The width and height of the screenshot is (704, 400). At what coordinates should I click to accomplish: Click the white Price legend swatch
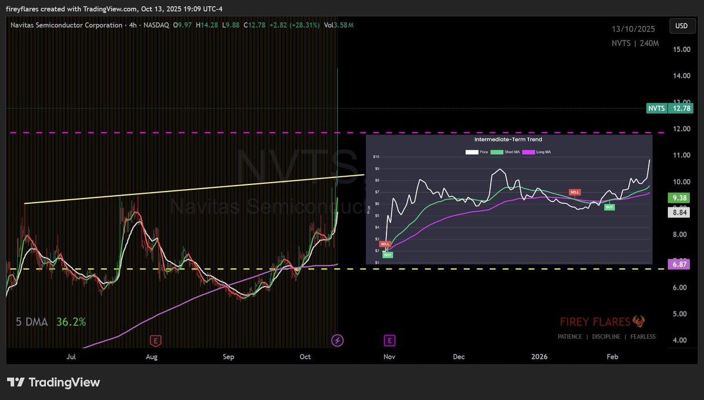(472, 152)
